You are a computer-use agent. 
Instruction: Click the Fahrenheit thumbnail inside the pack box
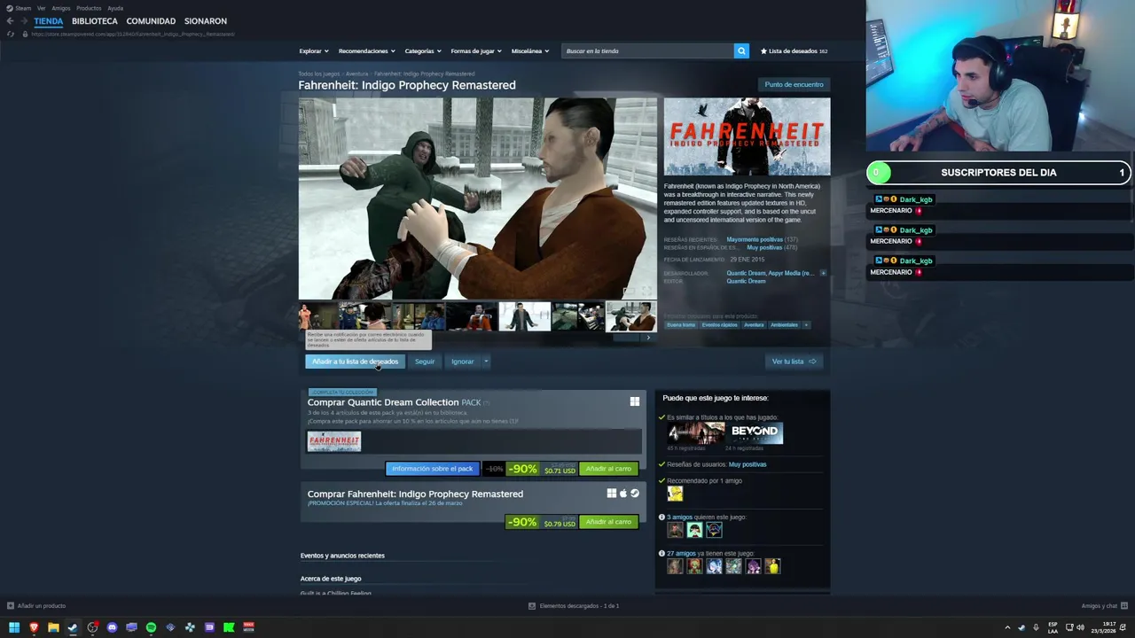(334, 441)
